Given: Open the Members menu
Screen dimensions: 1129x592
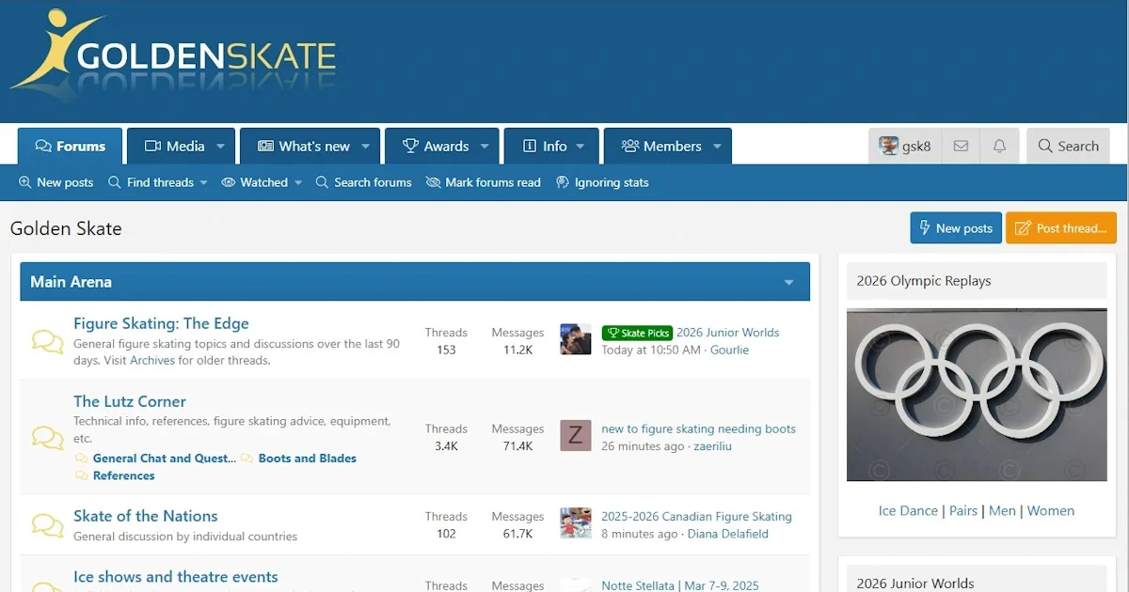Looking at the screenshot, I should pyautogui.click(x=668, y=146).
